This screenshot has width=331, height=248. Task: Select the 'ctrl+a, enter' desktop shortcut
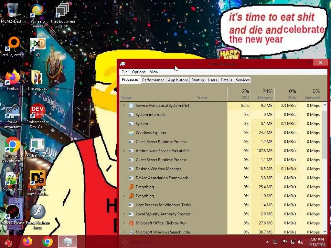[13, 46]
